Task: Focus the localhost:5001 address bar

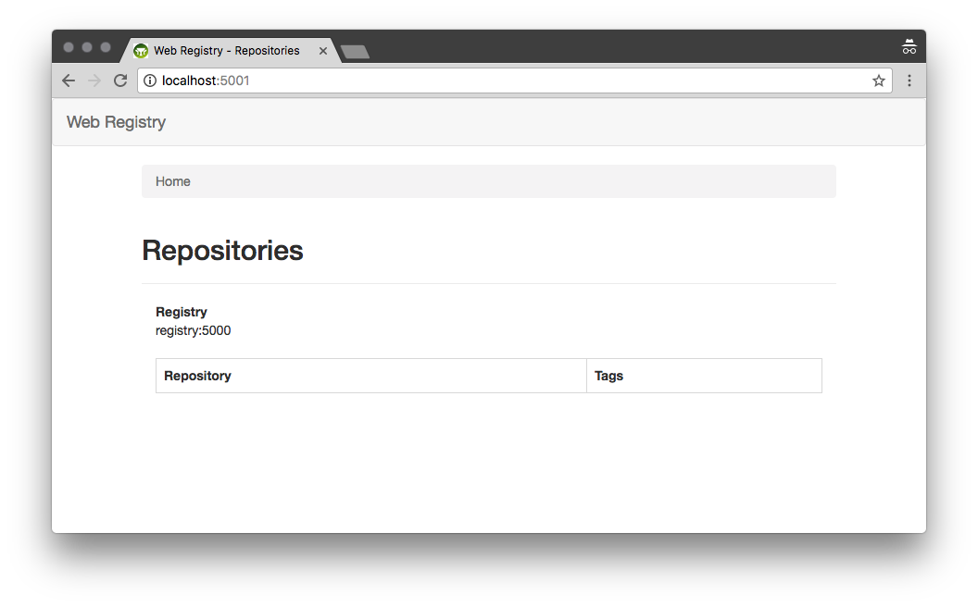Action: (515, 81)
